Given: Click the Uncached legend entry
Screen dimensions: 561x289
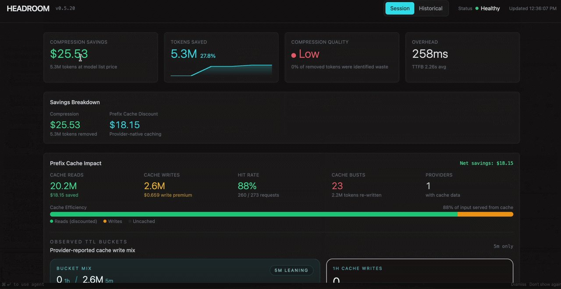Looking at the screenshot, I should 142,222.
